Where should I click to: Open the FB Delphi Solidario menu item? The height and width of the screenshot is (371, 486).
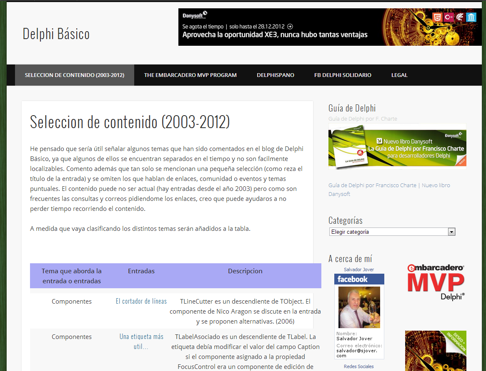tap(343, 75)
